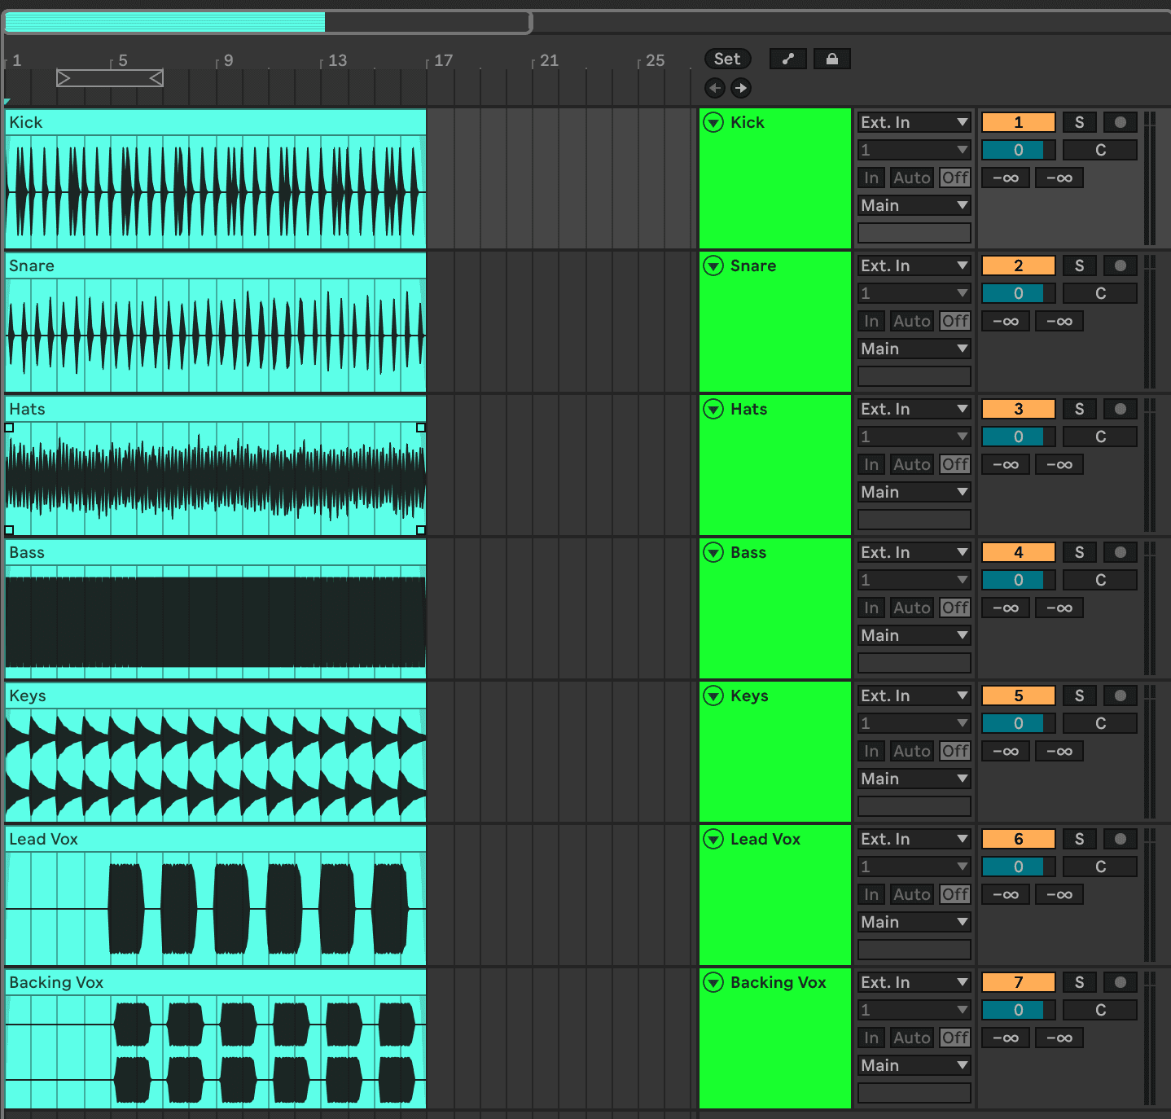Collapse the Hats track with fold arrow

click(x=713, y=409)
